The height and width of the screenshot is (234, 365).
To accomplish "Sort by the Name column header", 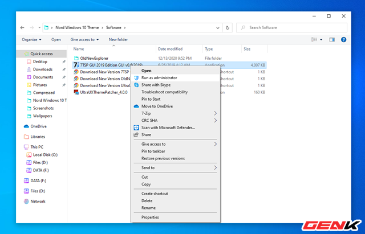I will point(79,49).
